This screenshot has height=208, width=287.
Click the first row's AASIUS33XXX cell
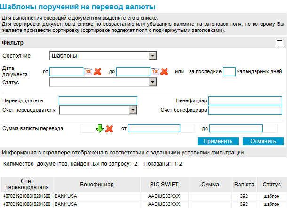[x=164, y=196]
